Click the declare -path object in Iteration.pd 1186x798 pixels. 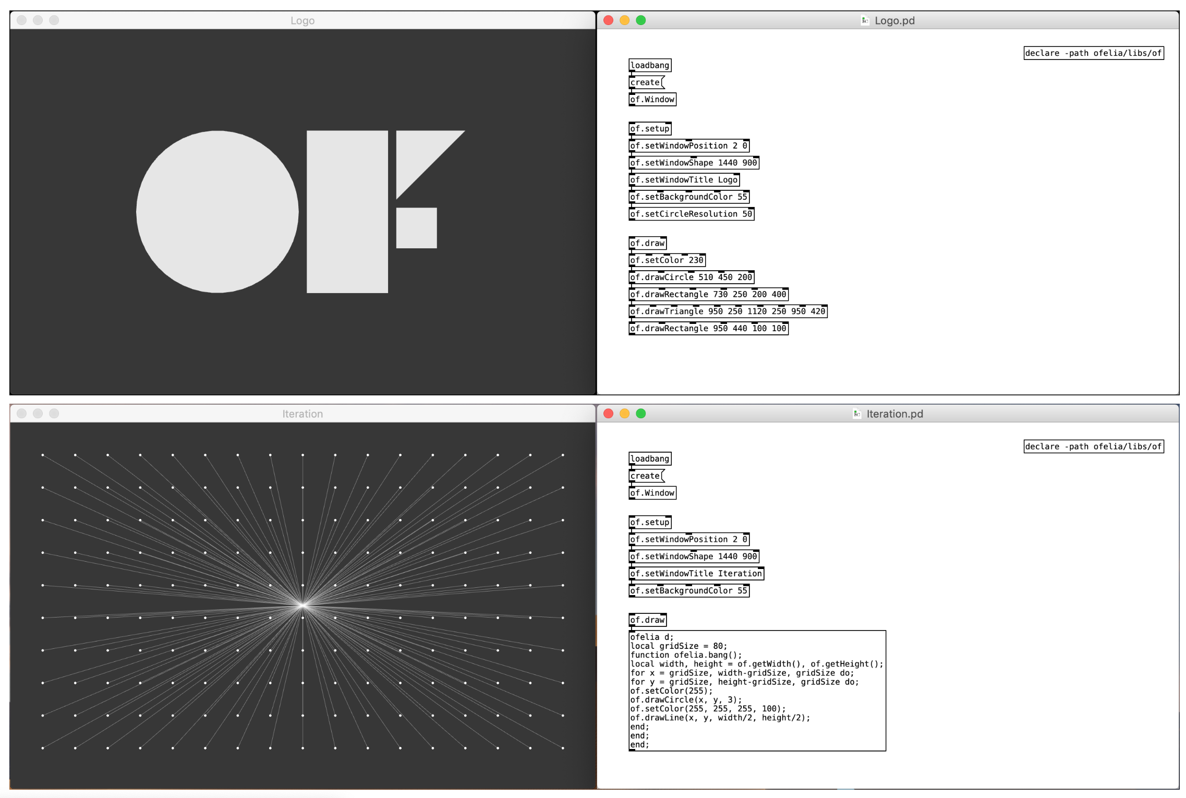(1094, 446)
